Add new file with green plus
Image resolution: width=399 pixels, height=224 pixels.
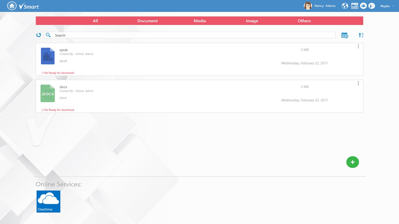(x=353, y=162)
